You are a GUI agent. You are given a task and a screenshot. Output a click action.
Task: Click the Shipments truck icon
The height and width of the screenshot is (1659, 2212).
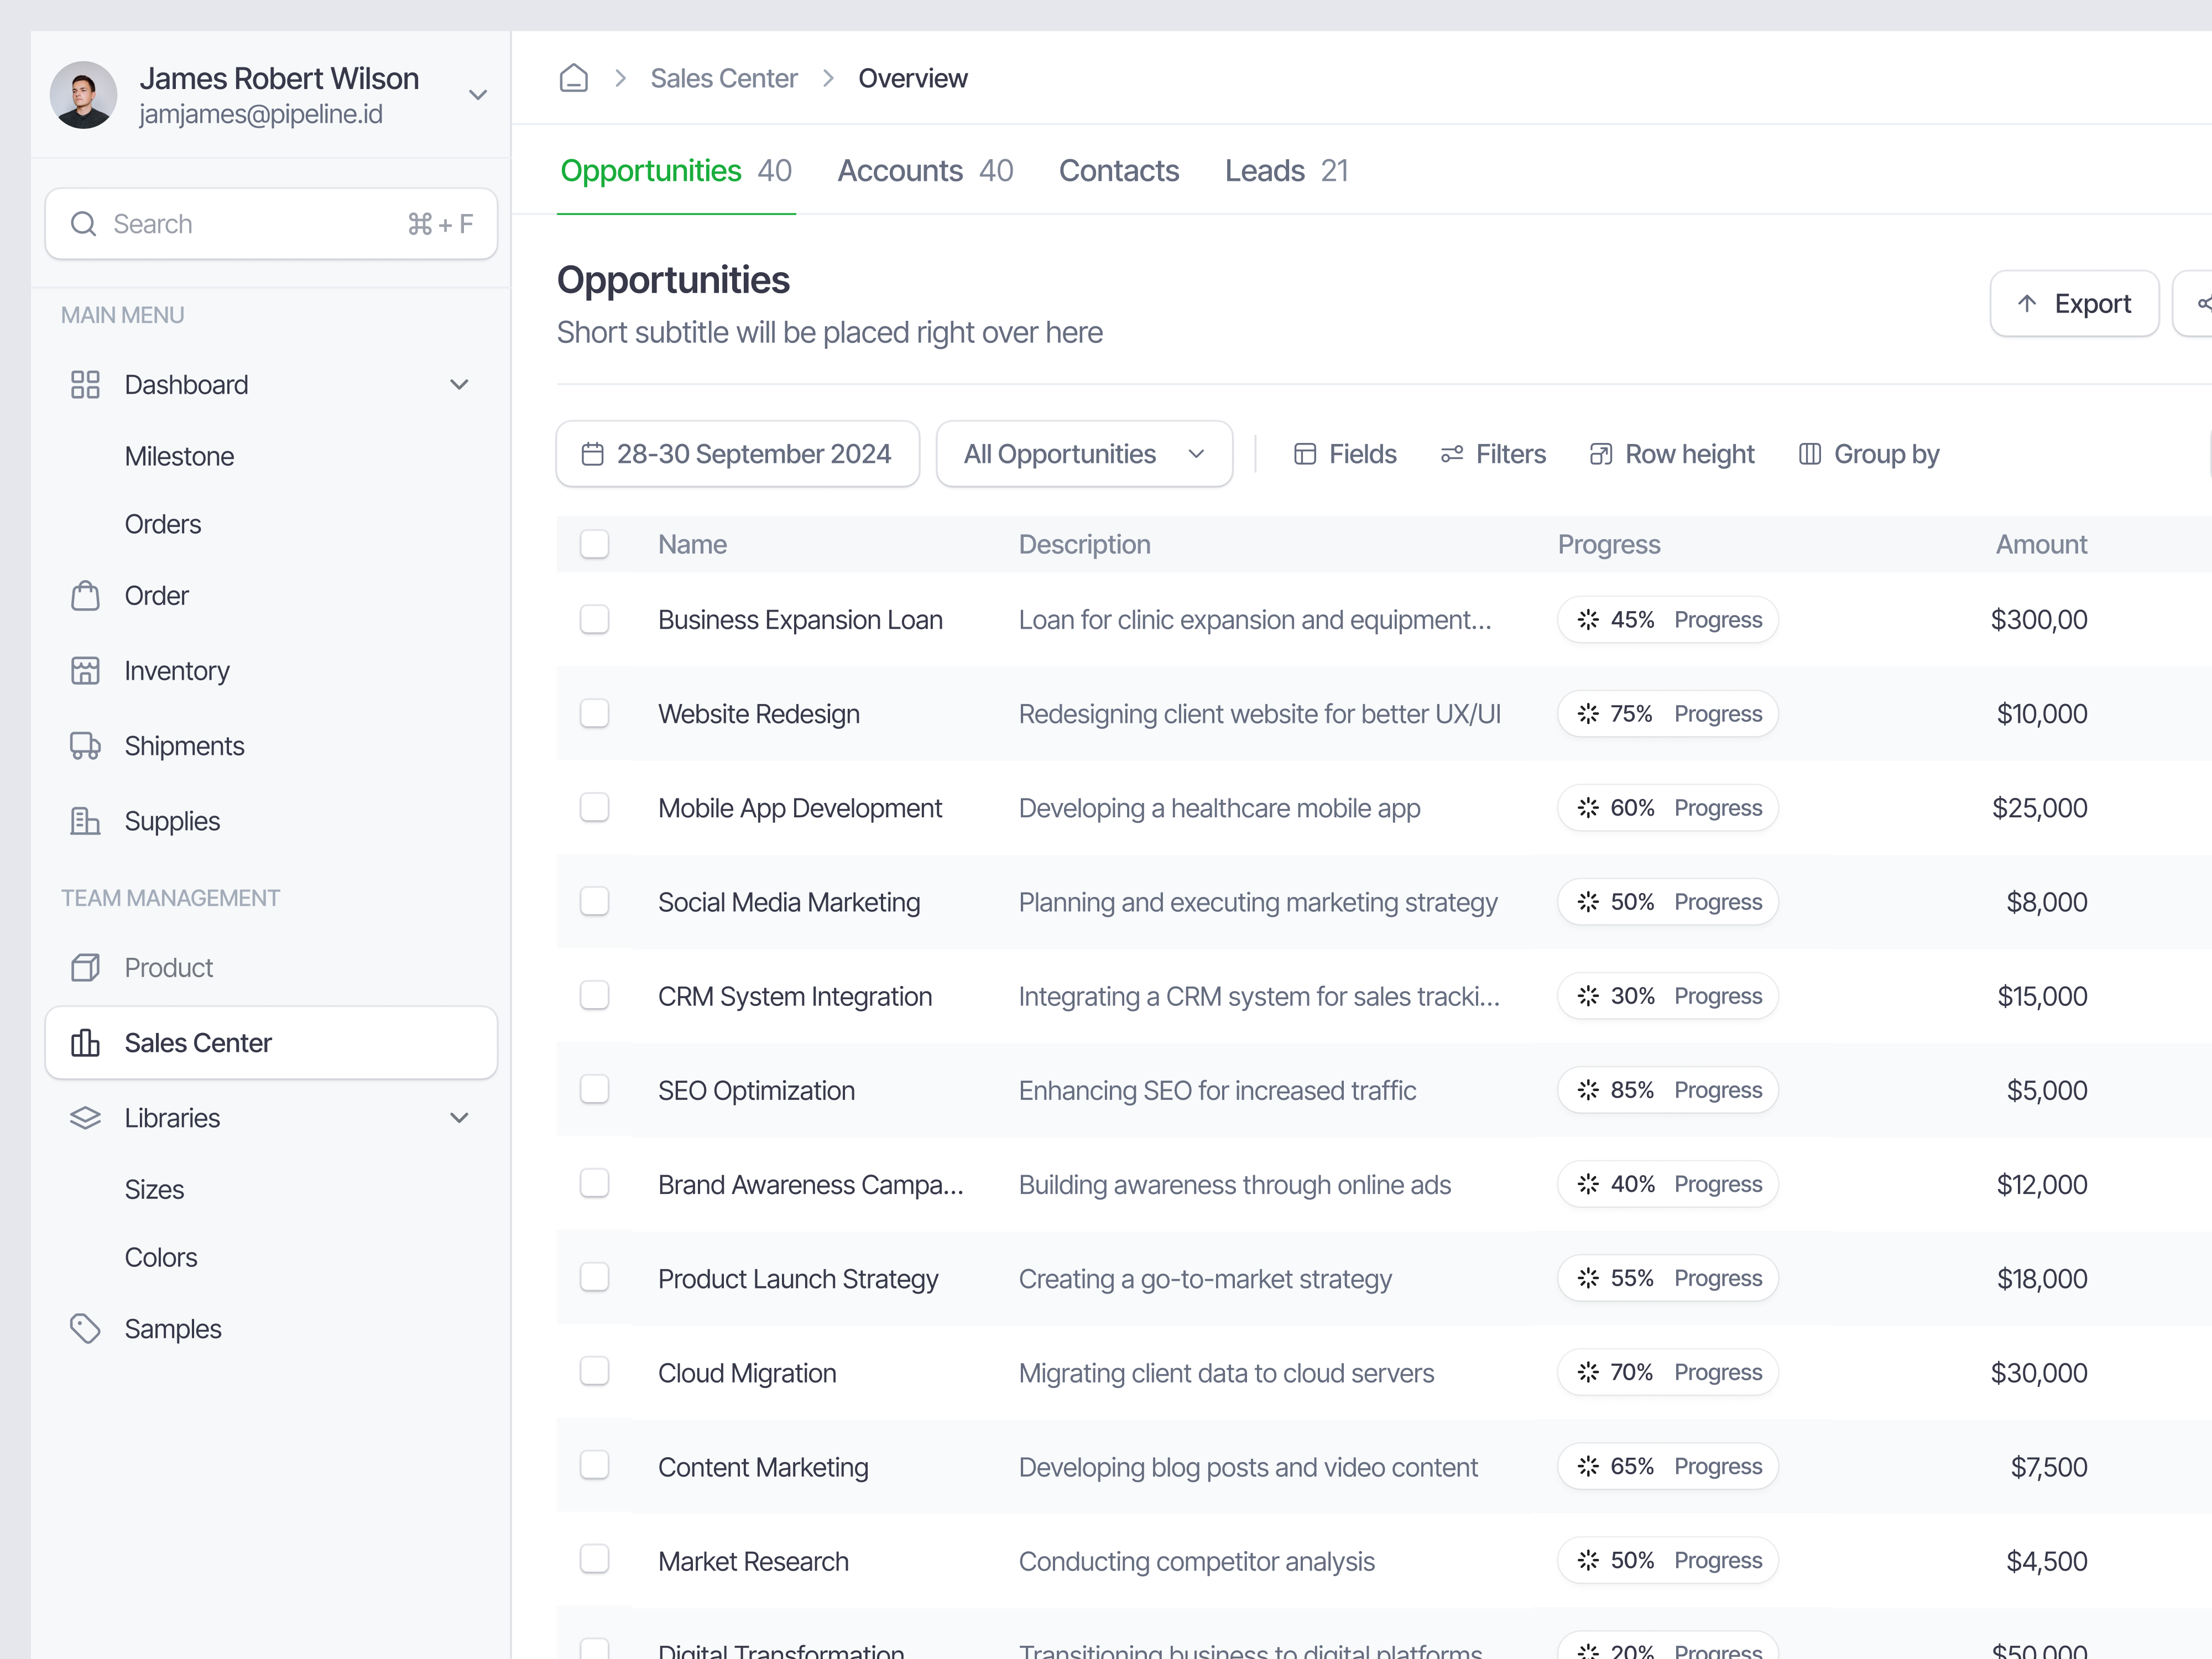tap(85, 746)
